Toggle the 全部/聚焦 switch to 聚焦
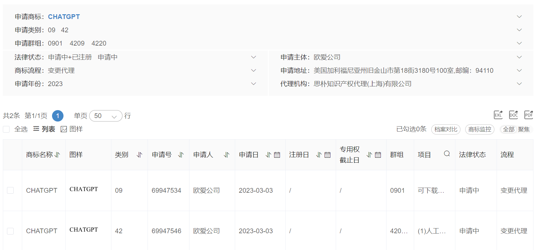The width and height of the screenshot is (542, 250). pos(524,129)
